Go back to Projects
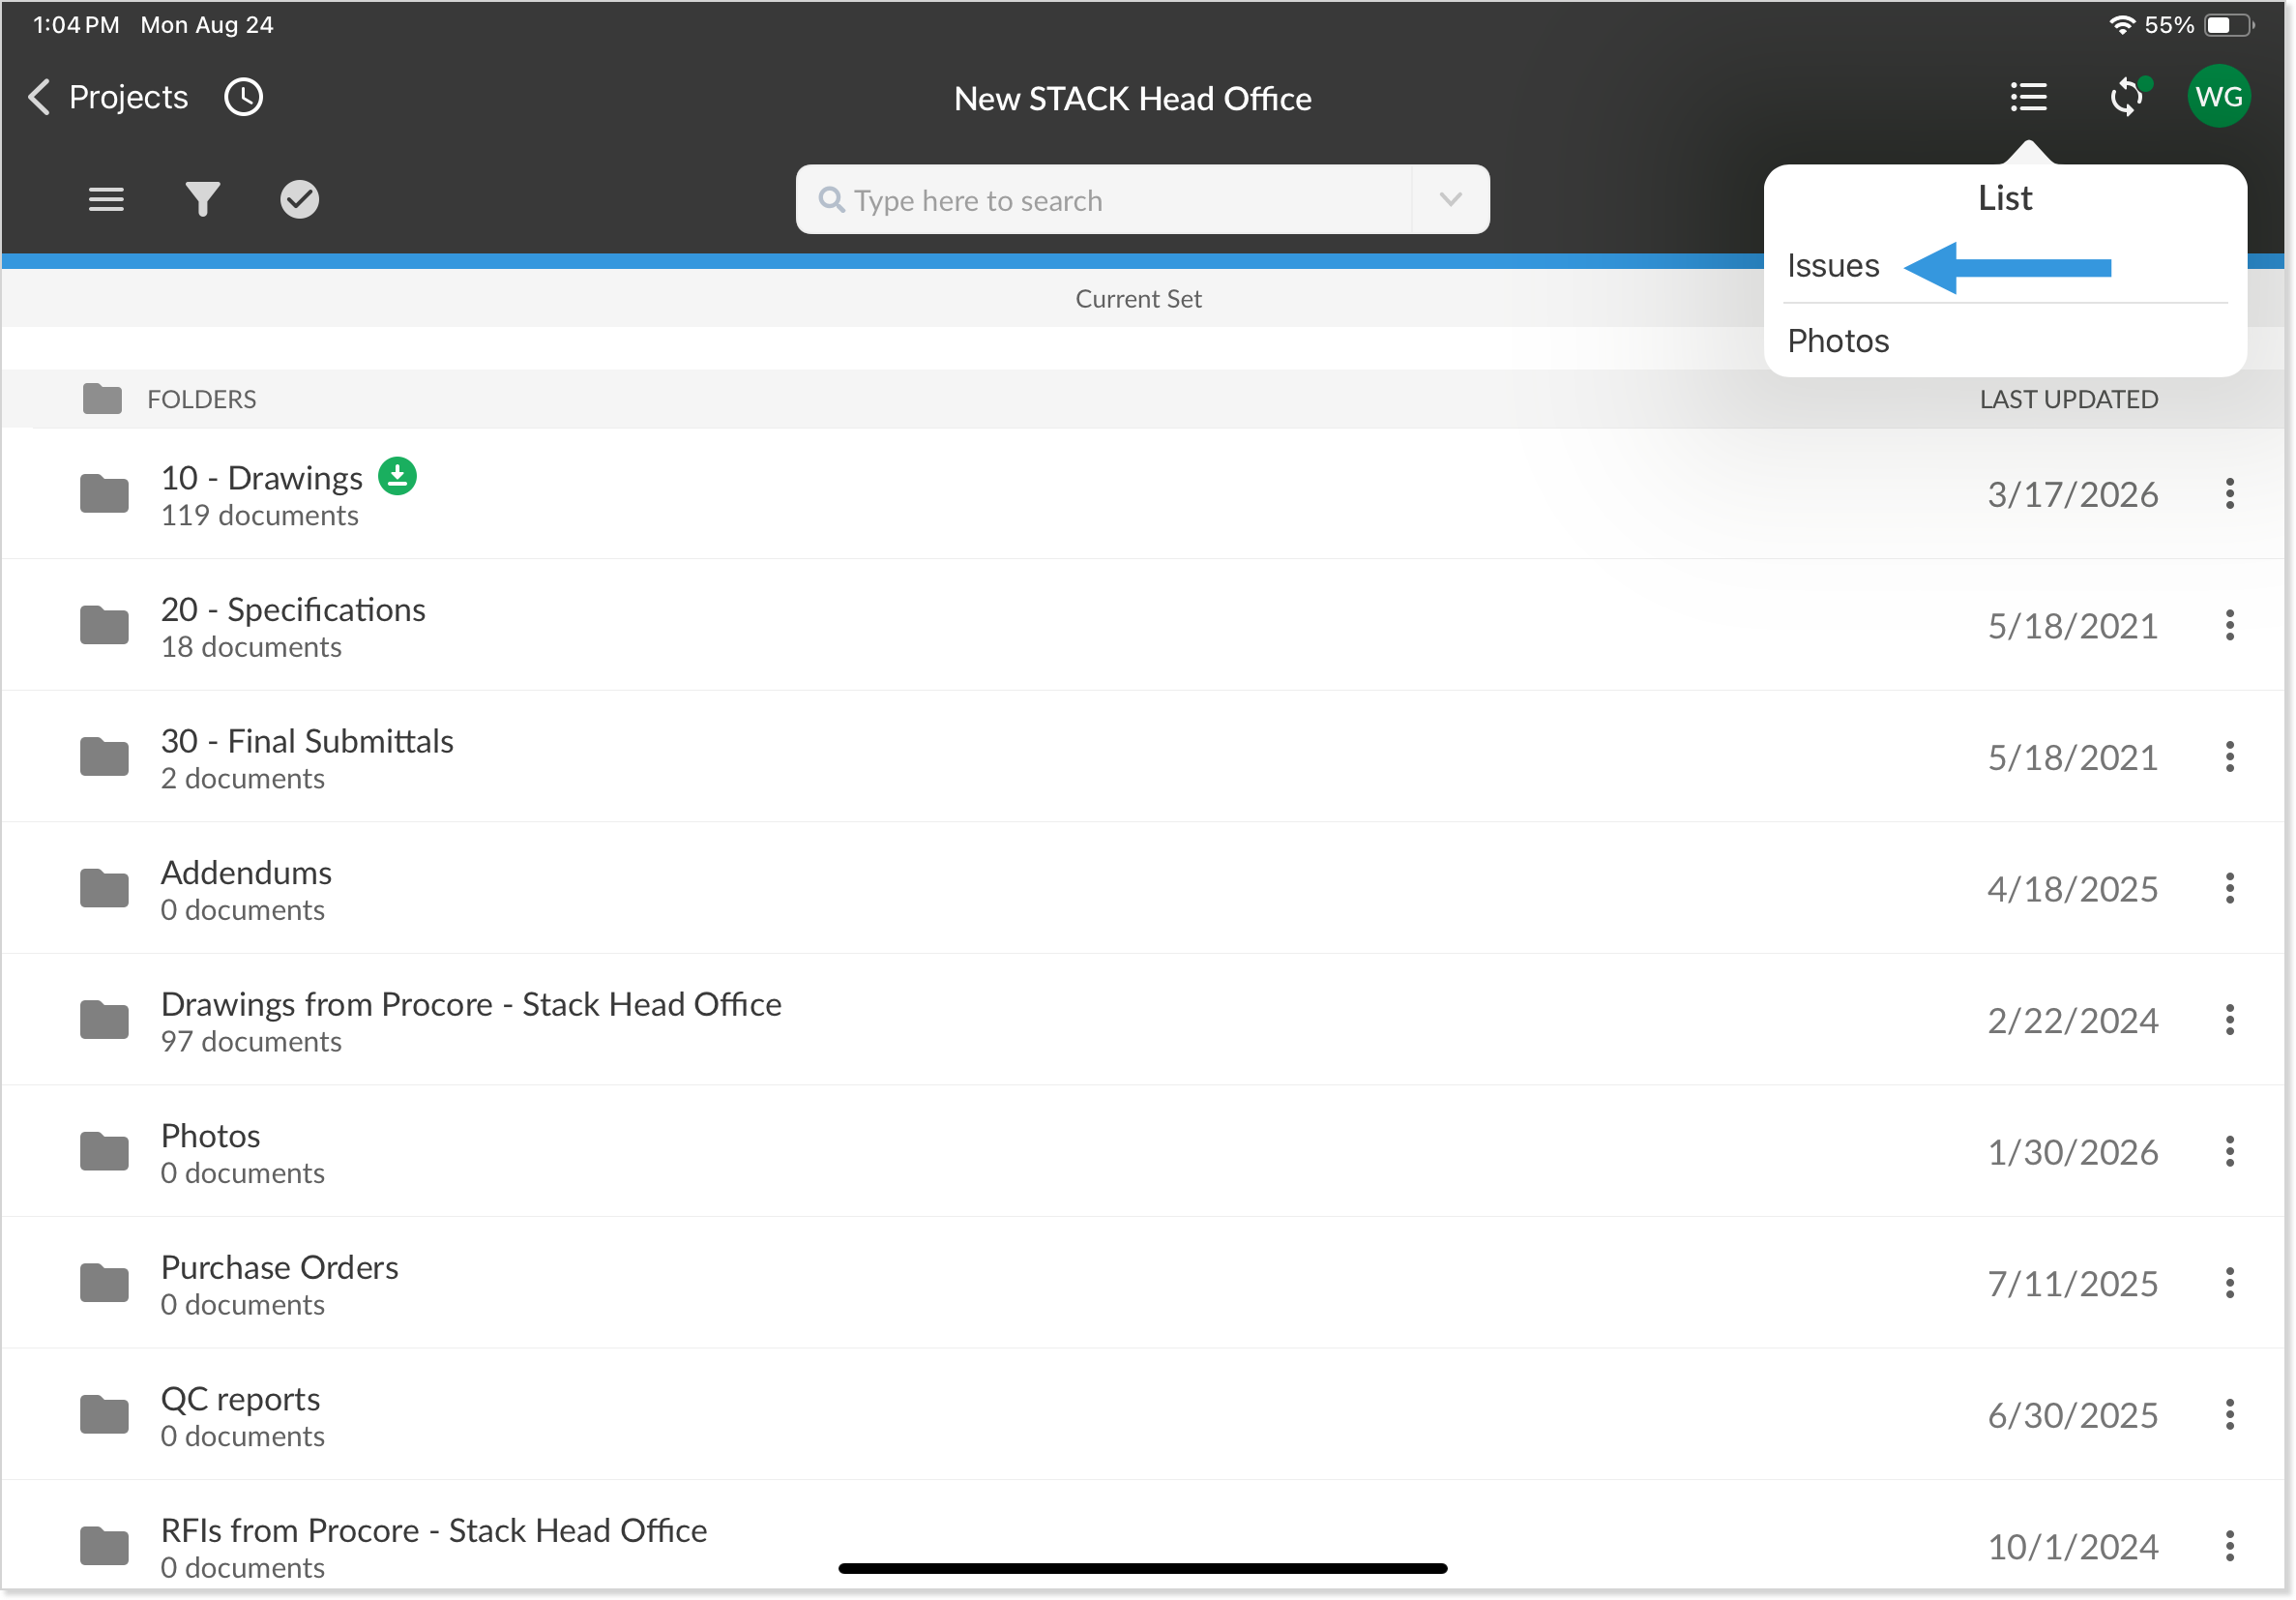 point(108,97)
